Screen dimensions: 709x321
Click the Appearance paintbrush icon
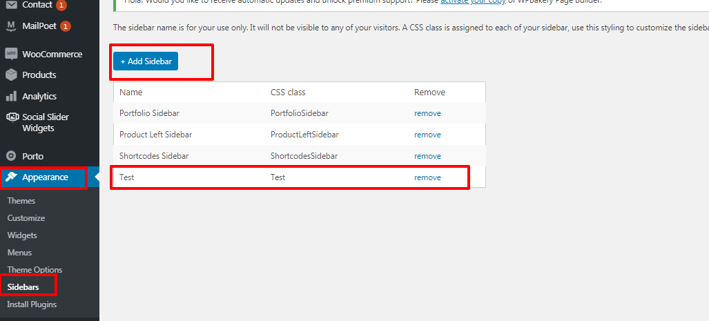[x=11, y=177]
